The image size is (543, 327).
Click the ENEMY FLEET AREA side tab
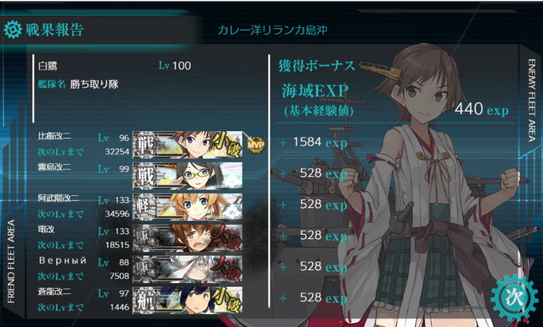(532, 100)
